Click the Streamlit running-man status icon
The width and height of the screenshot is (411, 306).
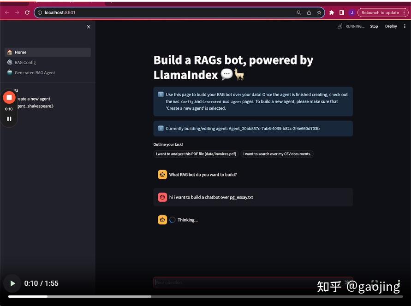click(x=340, y=26)
